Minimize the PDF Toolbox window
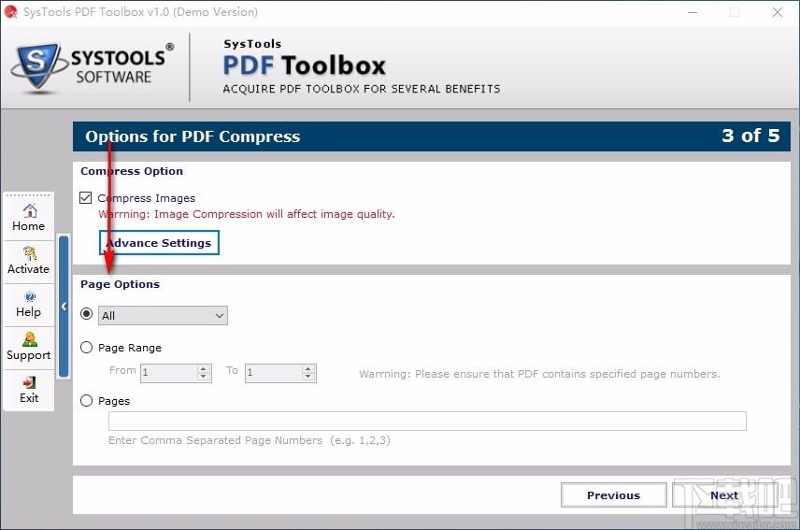 click(693, 12)
